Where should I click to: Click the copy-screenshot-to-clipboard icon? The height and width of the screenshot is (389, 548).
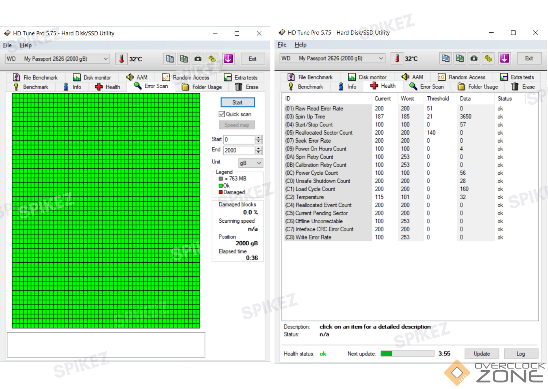184,59
